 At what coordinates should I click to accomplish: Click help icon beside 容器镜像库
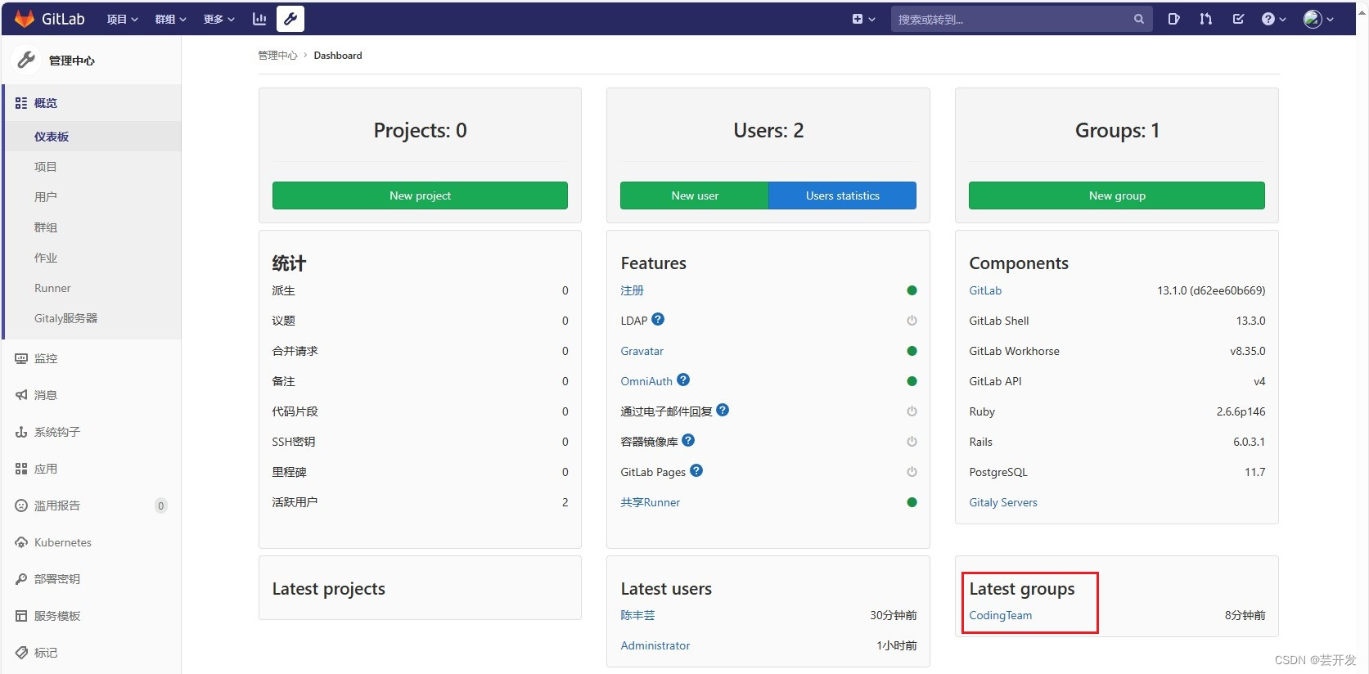click(x=688, y=440)
